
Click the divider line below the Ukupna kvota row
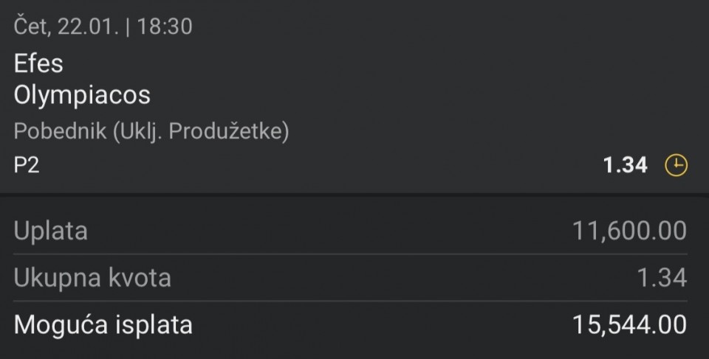[354, 301]
